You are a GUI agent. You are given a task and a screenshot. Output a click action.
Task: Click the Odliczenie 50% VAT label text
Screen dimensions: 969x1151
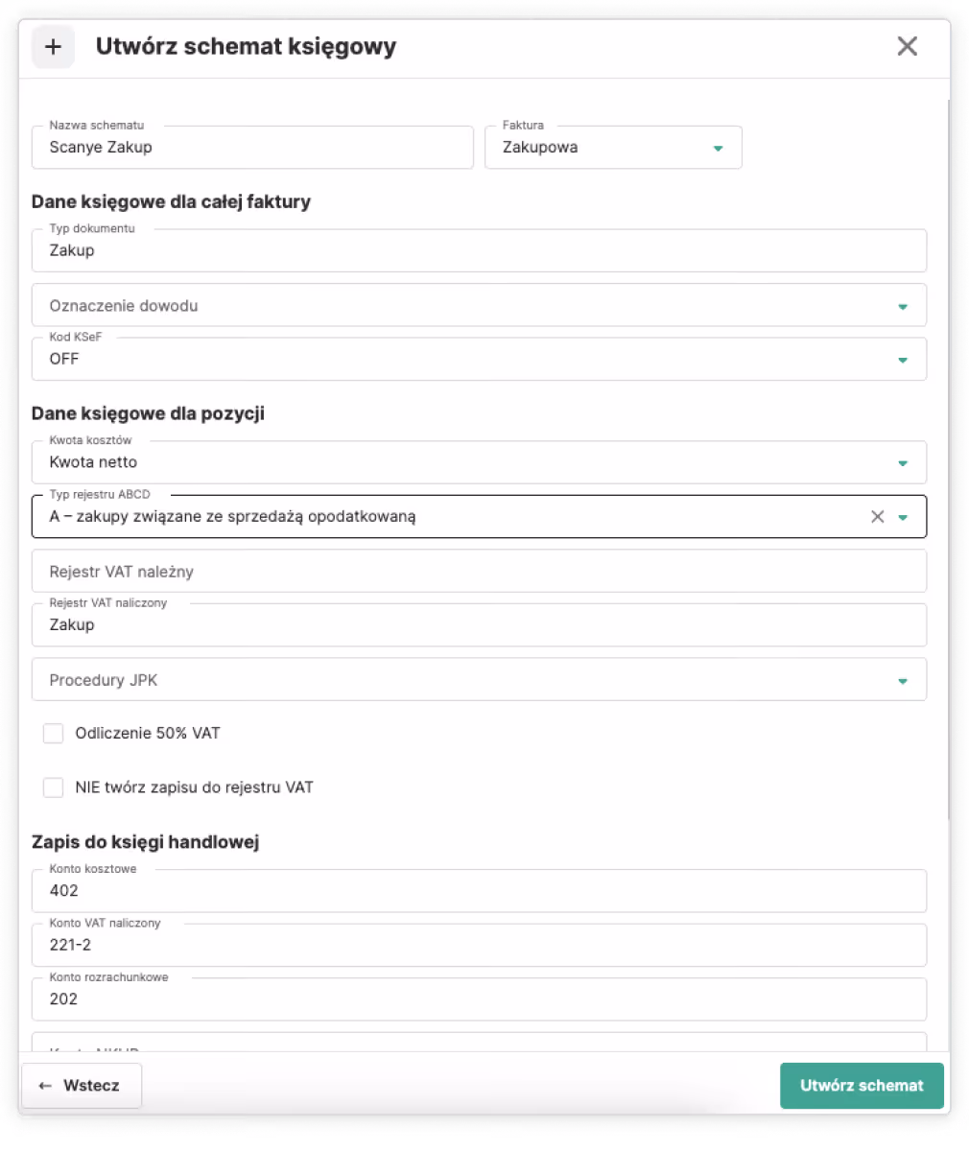tap(148, 734)
